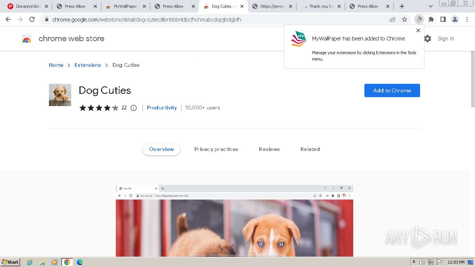The width and height of the screenshot is (475, 267).
Task: Switch to the last Press Allow tab
Action: pos(368,6)
